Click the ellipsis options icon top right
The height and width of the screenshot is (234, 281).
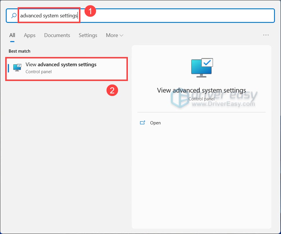(x=266, y=35)
